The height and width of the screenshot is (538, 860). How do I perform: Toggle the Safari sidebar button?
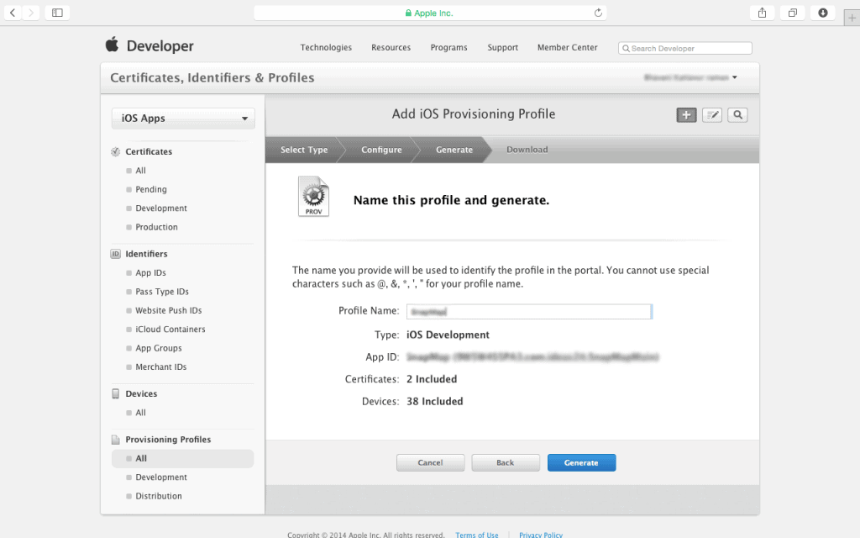pyautogui.click(x=57, y=13)
